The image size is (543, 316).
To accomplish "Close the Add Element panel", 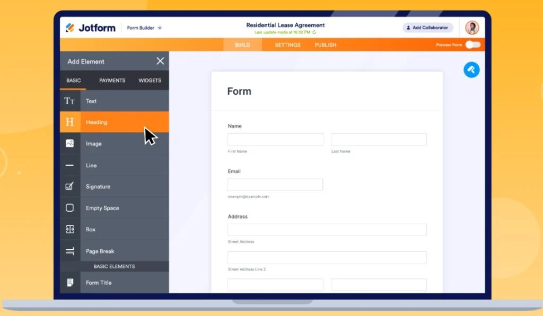I will pyautogui.click(x=160, y=61).
